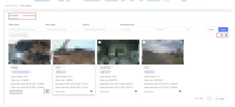Click "Generation time: 08-05-2021 11:23:21" text
Image resolution: width=235 pixels, height=107 pixels.
72,84
